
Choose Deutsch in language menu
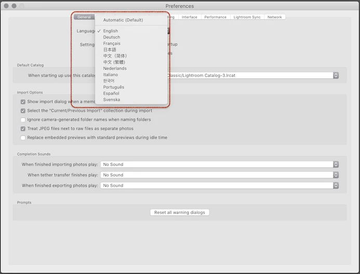tap(131, 37)
